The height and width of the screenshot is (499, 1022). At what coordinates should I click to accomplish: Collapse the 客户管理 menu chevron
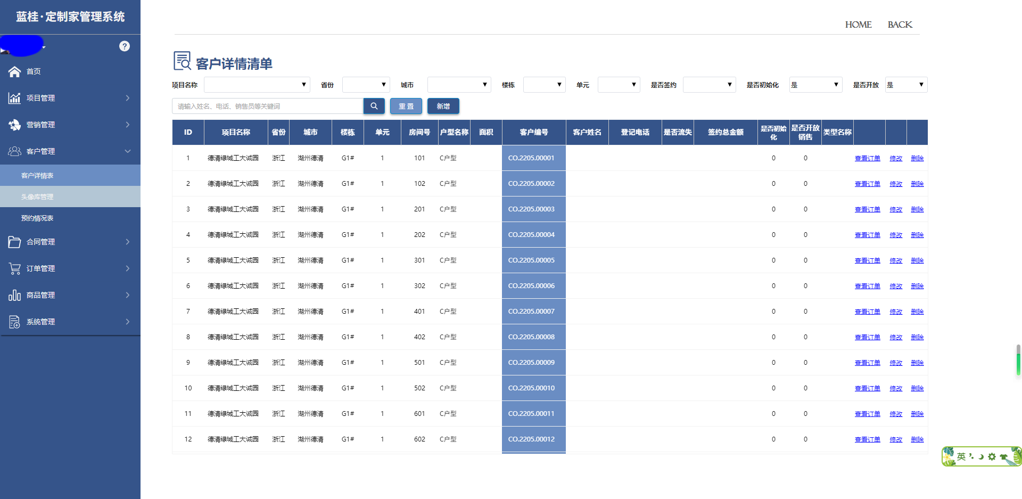coord(128,151)
